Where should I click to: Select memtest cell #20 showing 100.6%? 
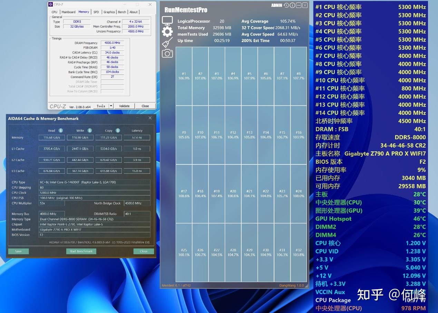[233, 194]
